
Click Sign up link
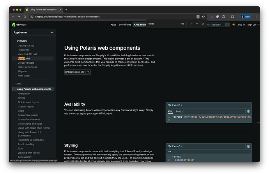(x=251, y=24)
